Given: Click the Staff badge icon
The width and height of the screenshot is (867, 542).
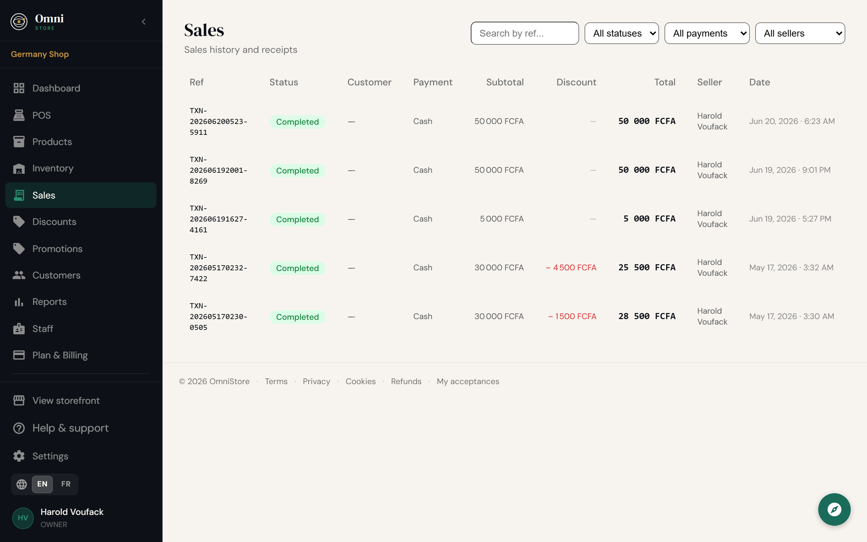Looking at the screenshot, I should coord(19,328).
